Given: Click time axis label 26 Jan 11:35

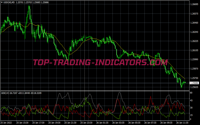Looking at the screenshot, I should [182, 123].
